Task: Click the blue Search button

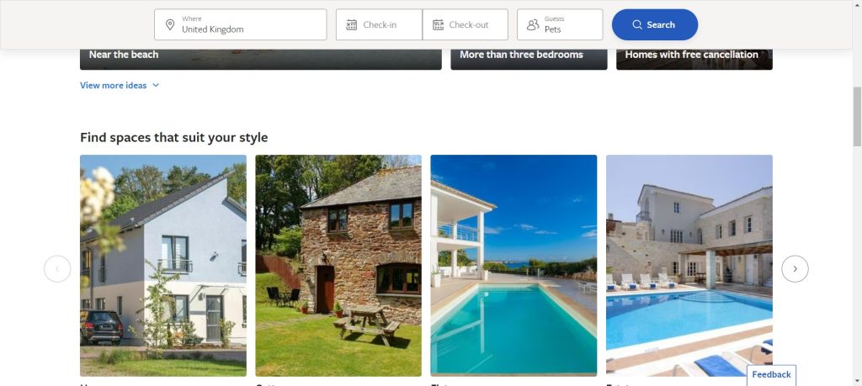Action: [x=655, y=24]
